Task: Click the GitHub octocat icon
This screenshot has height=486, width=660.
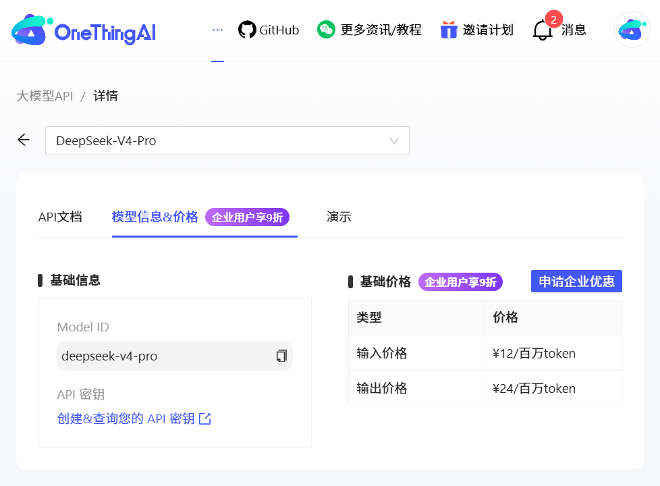Action: [x=247, y=30]
